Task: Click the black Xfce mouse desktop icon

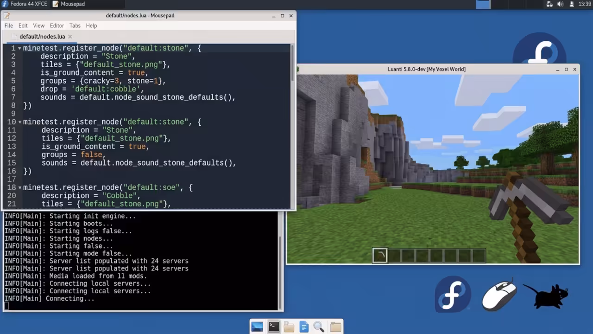Action: pos(546,296)
